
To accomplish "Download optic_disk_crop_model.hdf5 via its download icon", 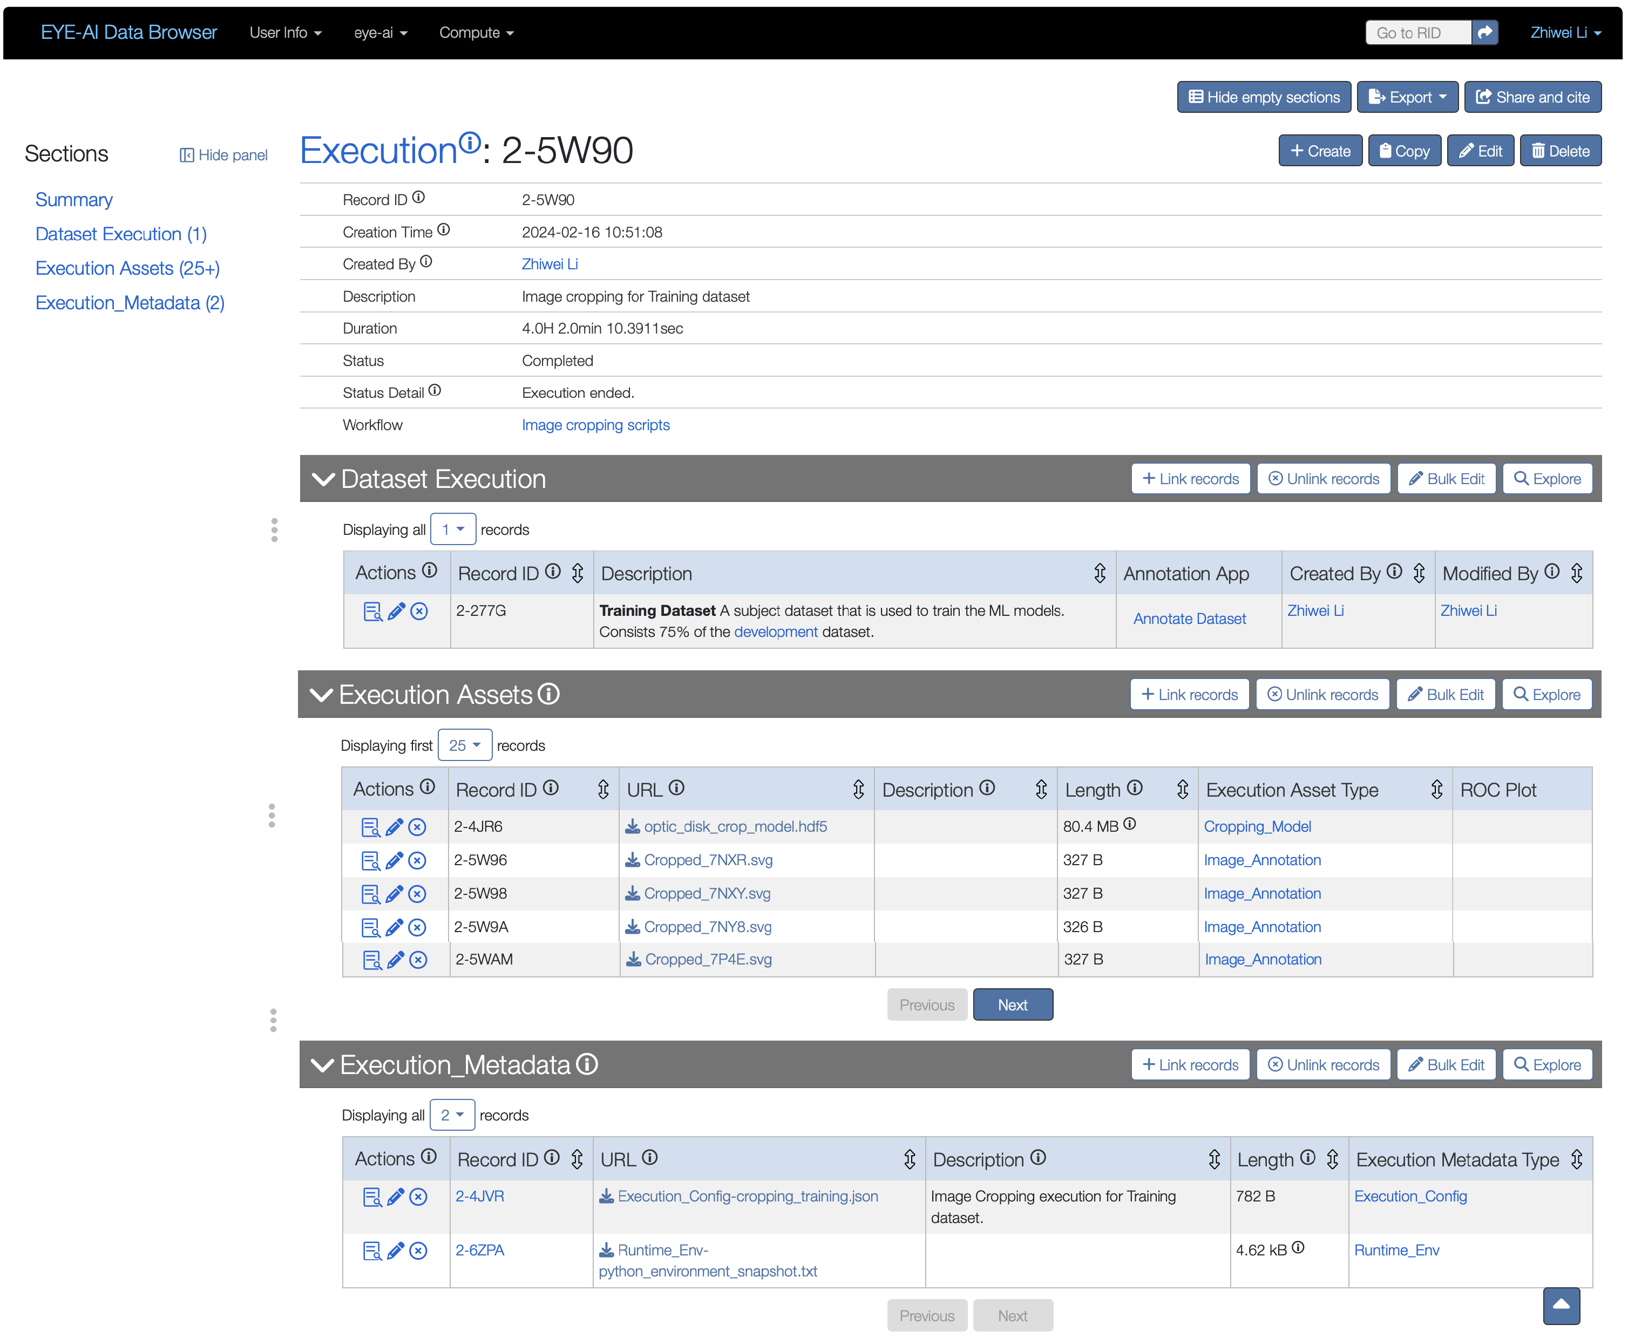I will [632, 827].
